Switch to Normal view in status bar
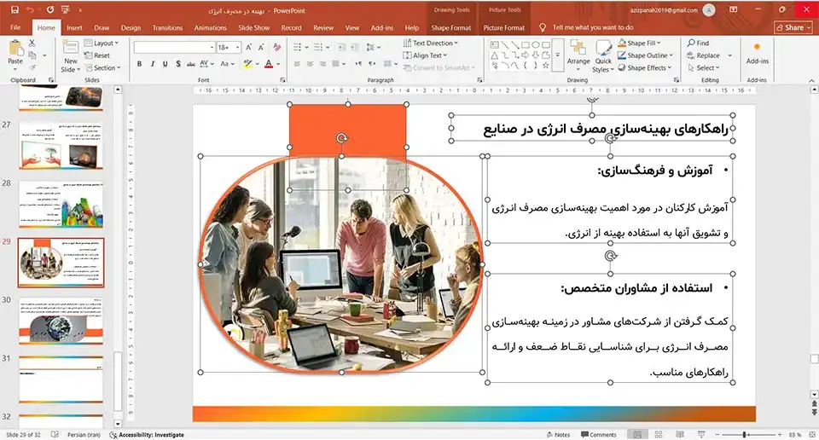 (637, 434)
